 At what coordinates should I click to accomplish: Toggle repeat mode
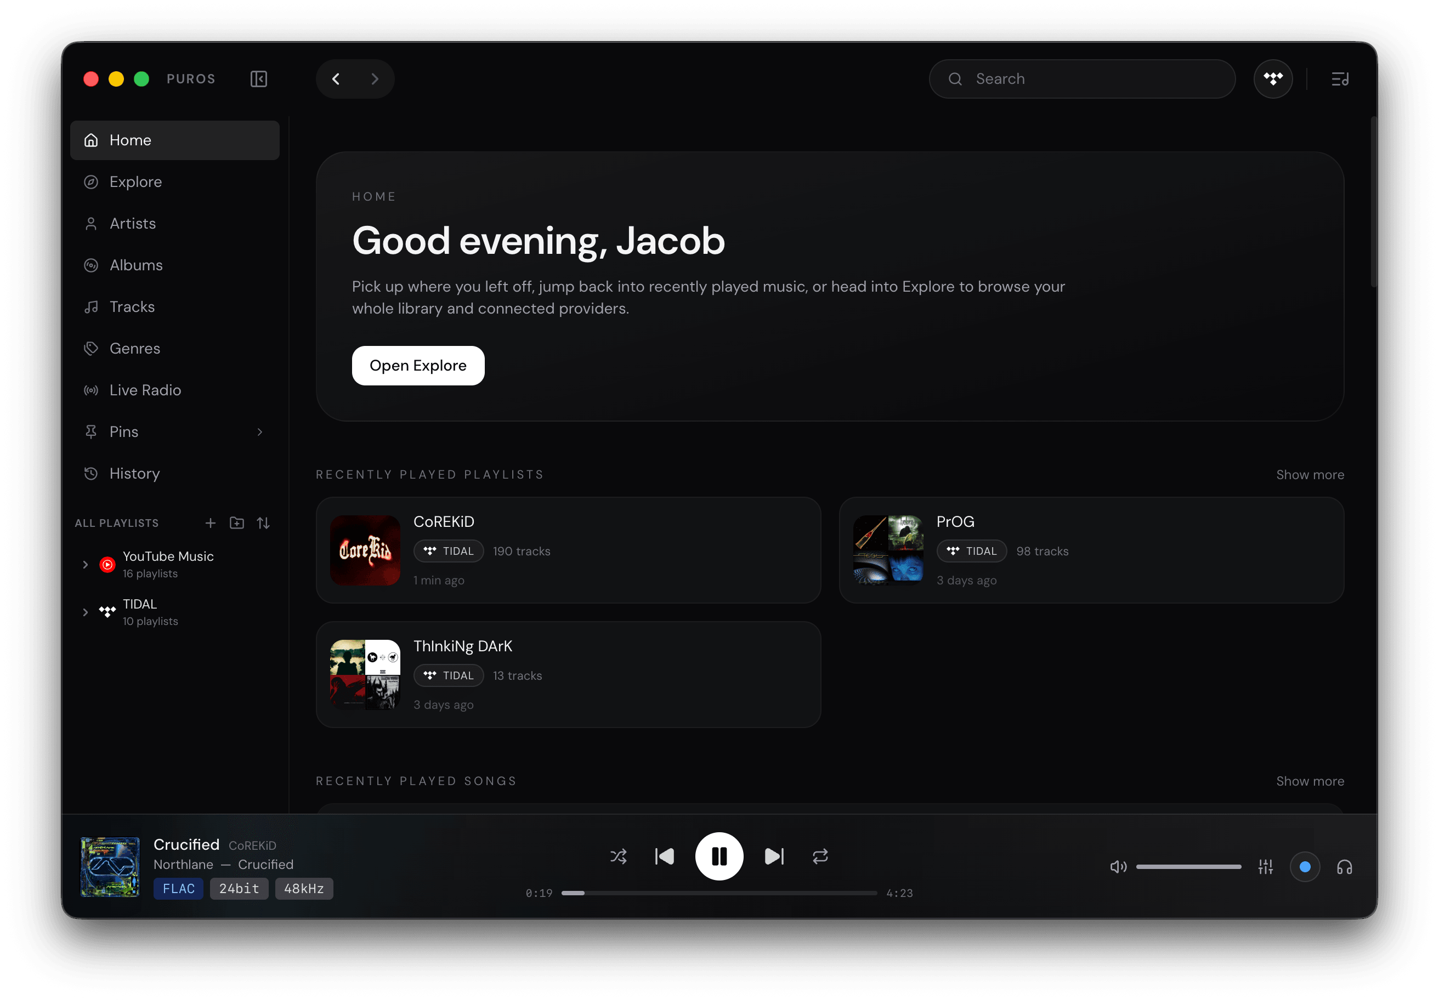pos(820,856)
